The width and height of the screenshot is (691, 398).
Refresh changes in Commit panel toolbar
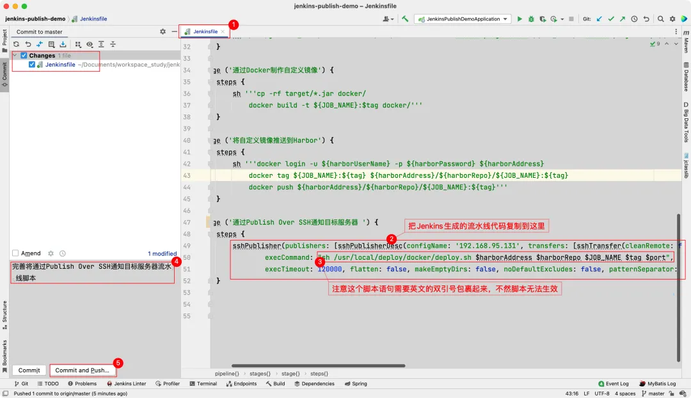click(x=16, y=44)
